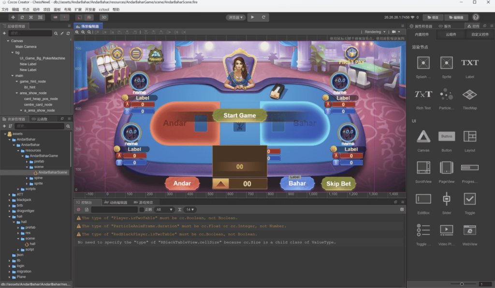Select the Move transform tool

pos(13,17)
